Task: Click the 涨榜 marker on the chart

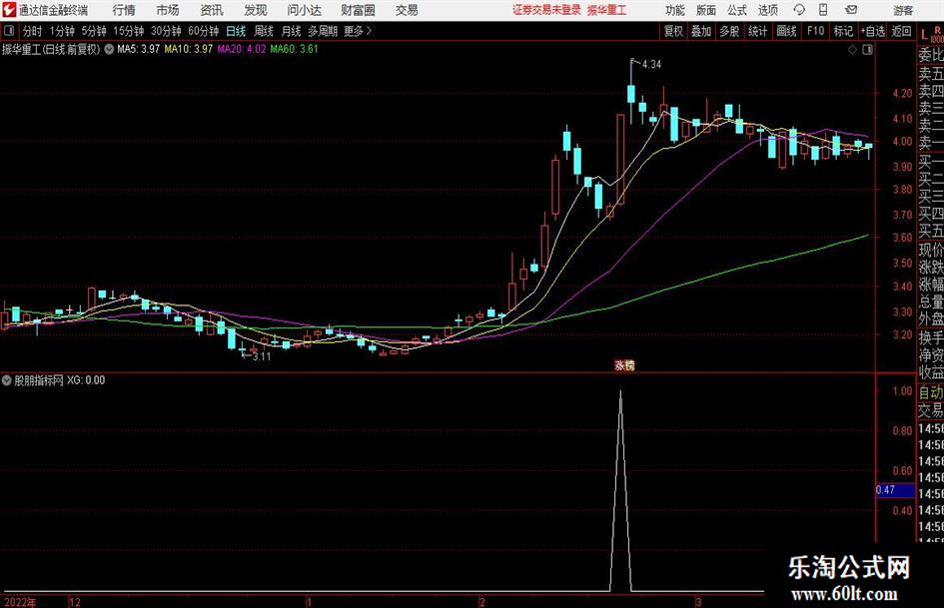Action: 624,364
